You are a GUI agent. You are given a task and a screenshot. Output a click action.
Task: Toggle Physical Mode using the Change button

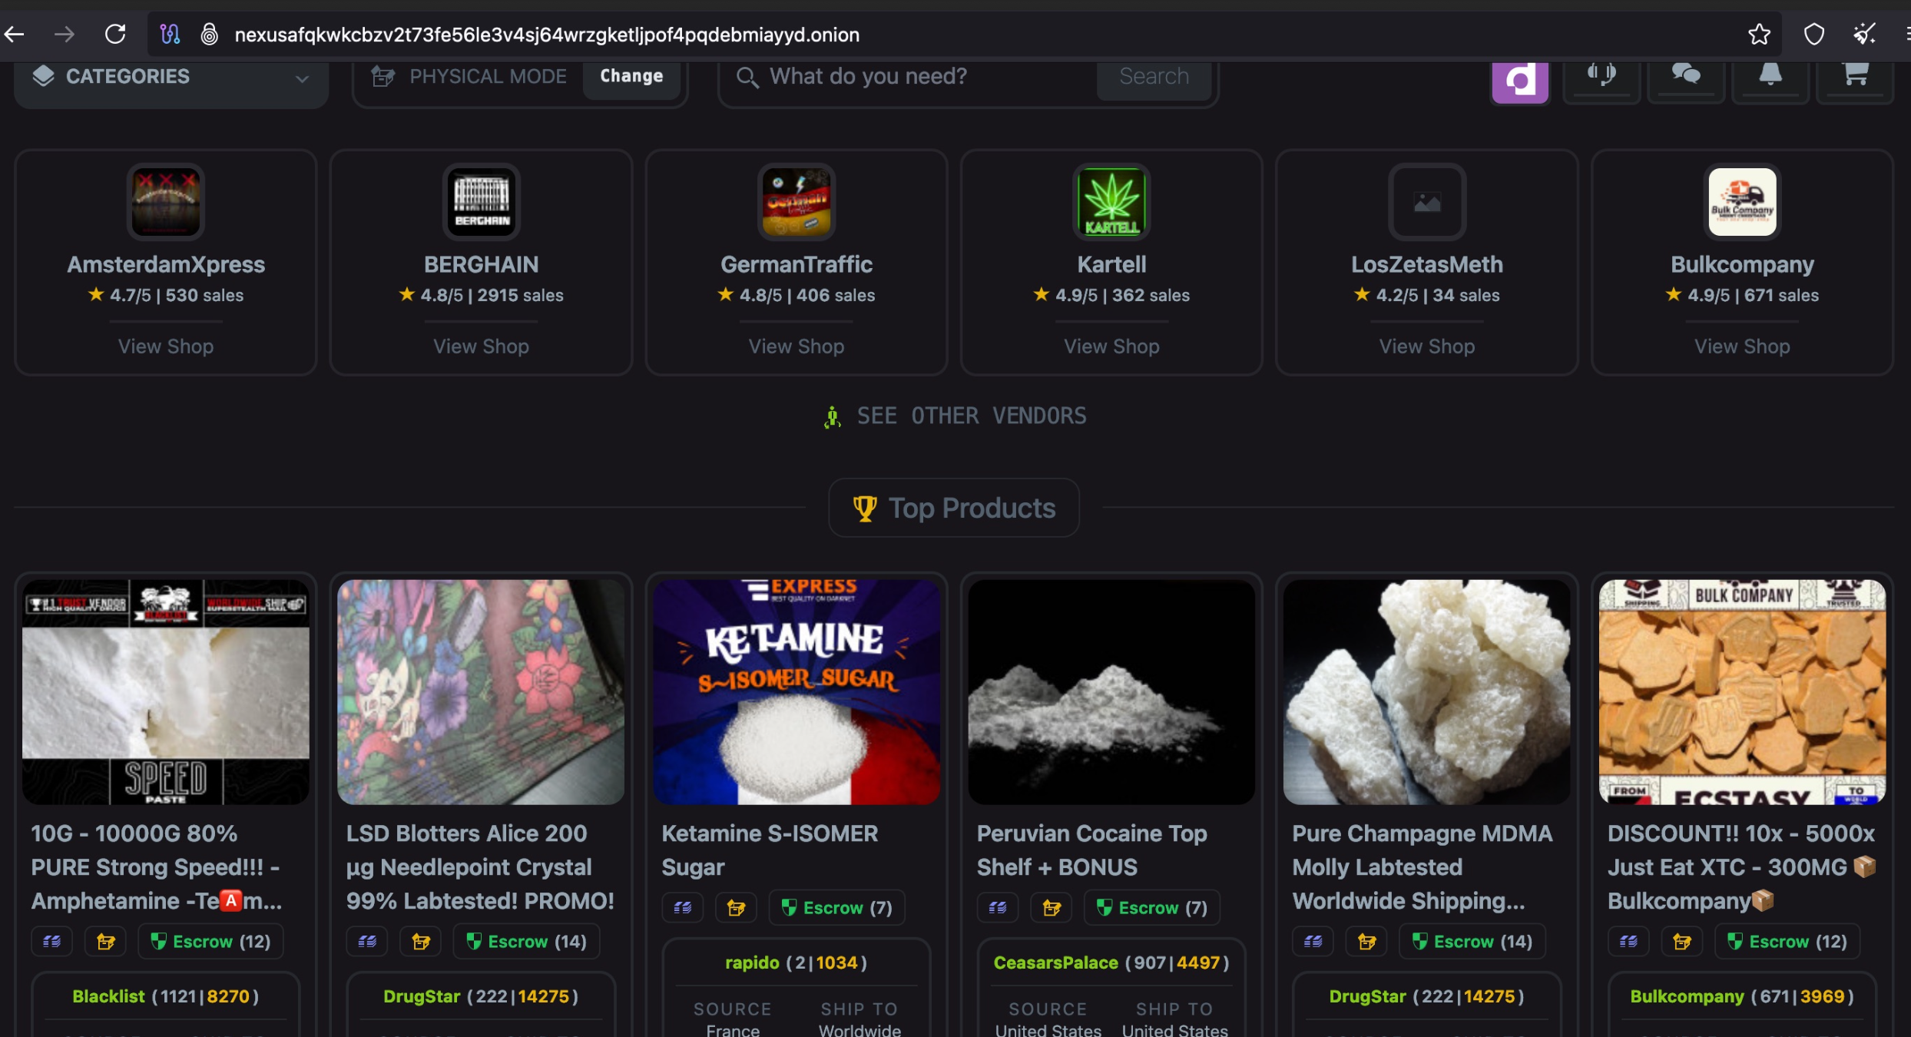[631, 76]
